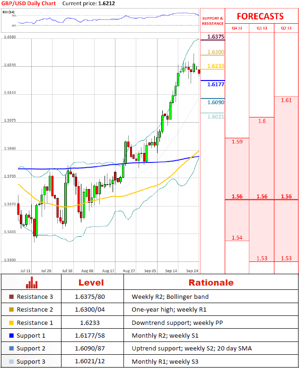Select the Sep 14 date label on axis
299x368 pixels.
(x=172, y=271)
